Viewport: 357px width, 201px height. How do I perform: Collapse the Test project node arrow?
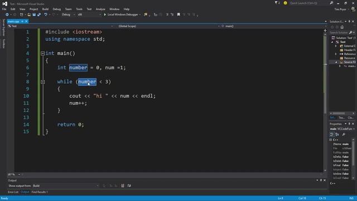point(332,42)
